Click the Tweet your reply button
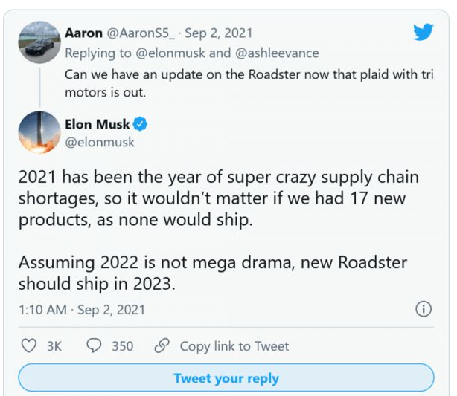457x396 pixels. coord(226,378)
